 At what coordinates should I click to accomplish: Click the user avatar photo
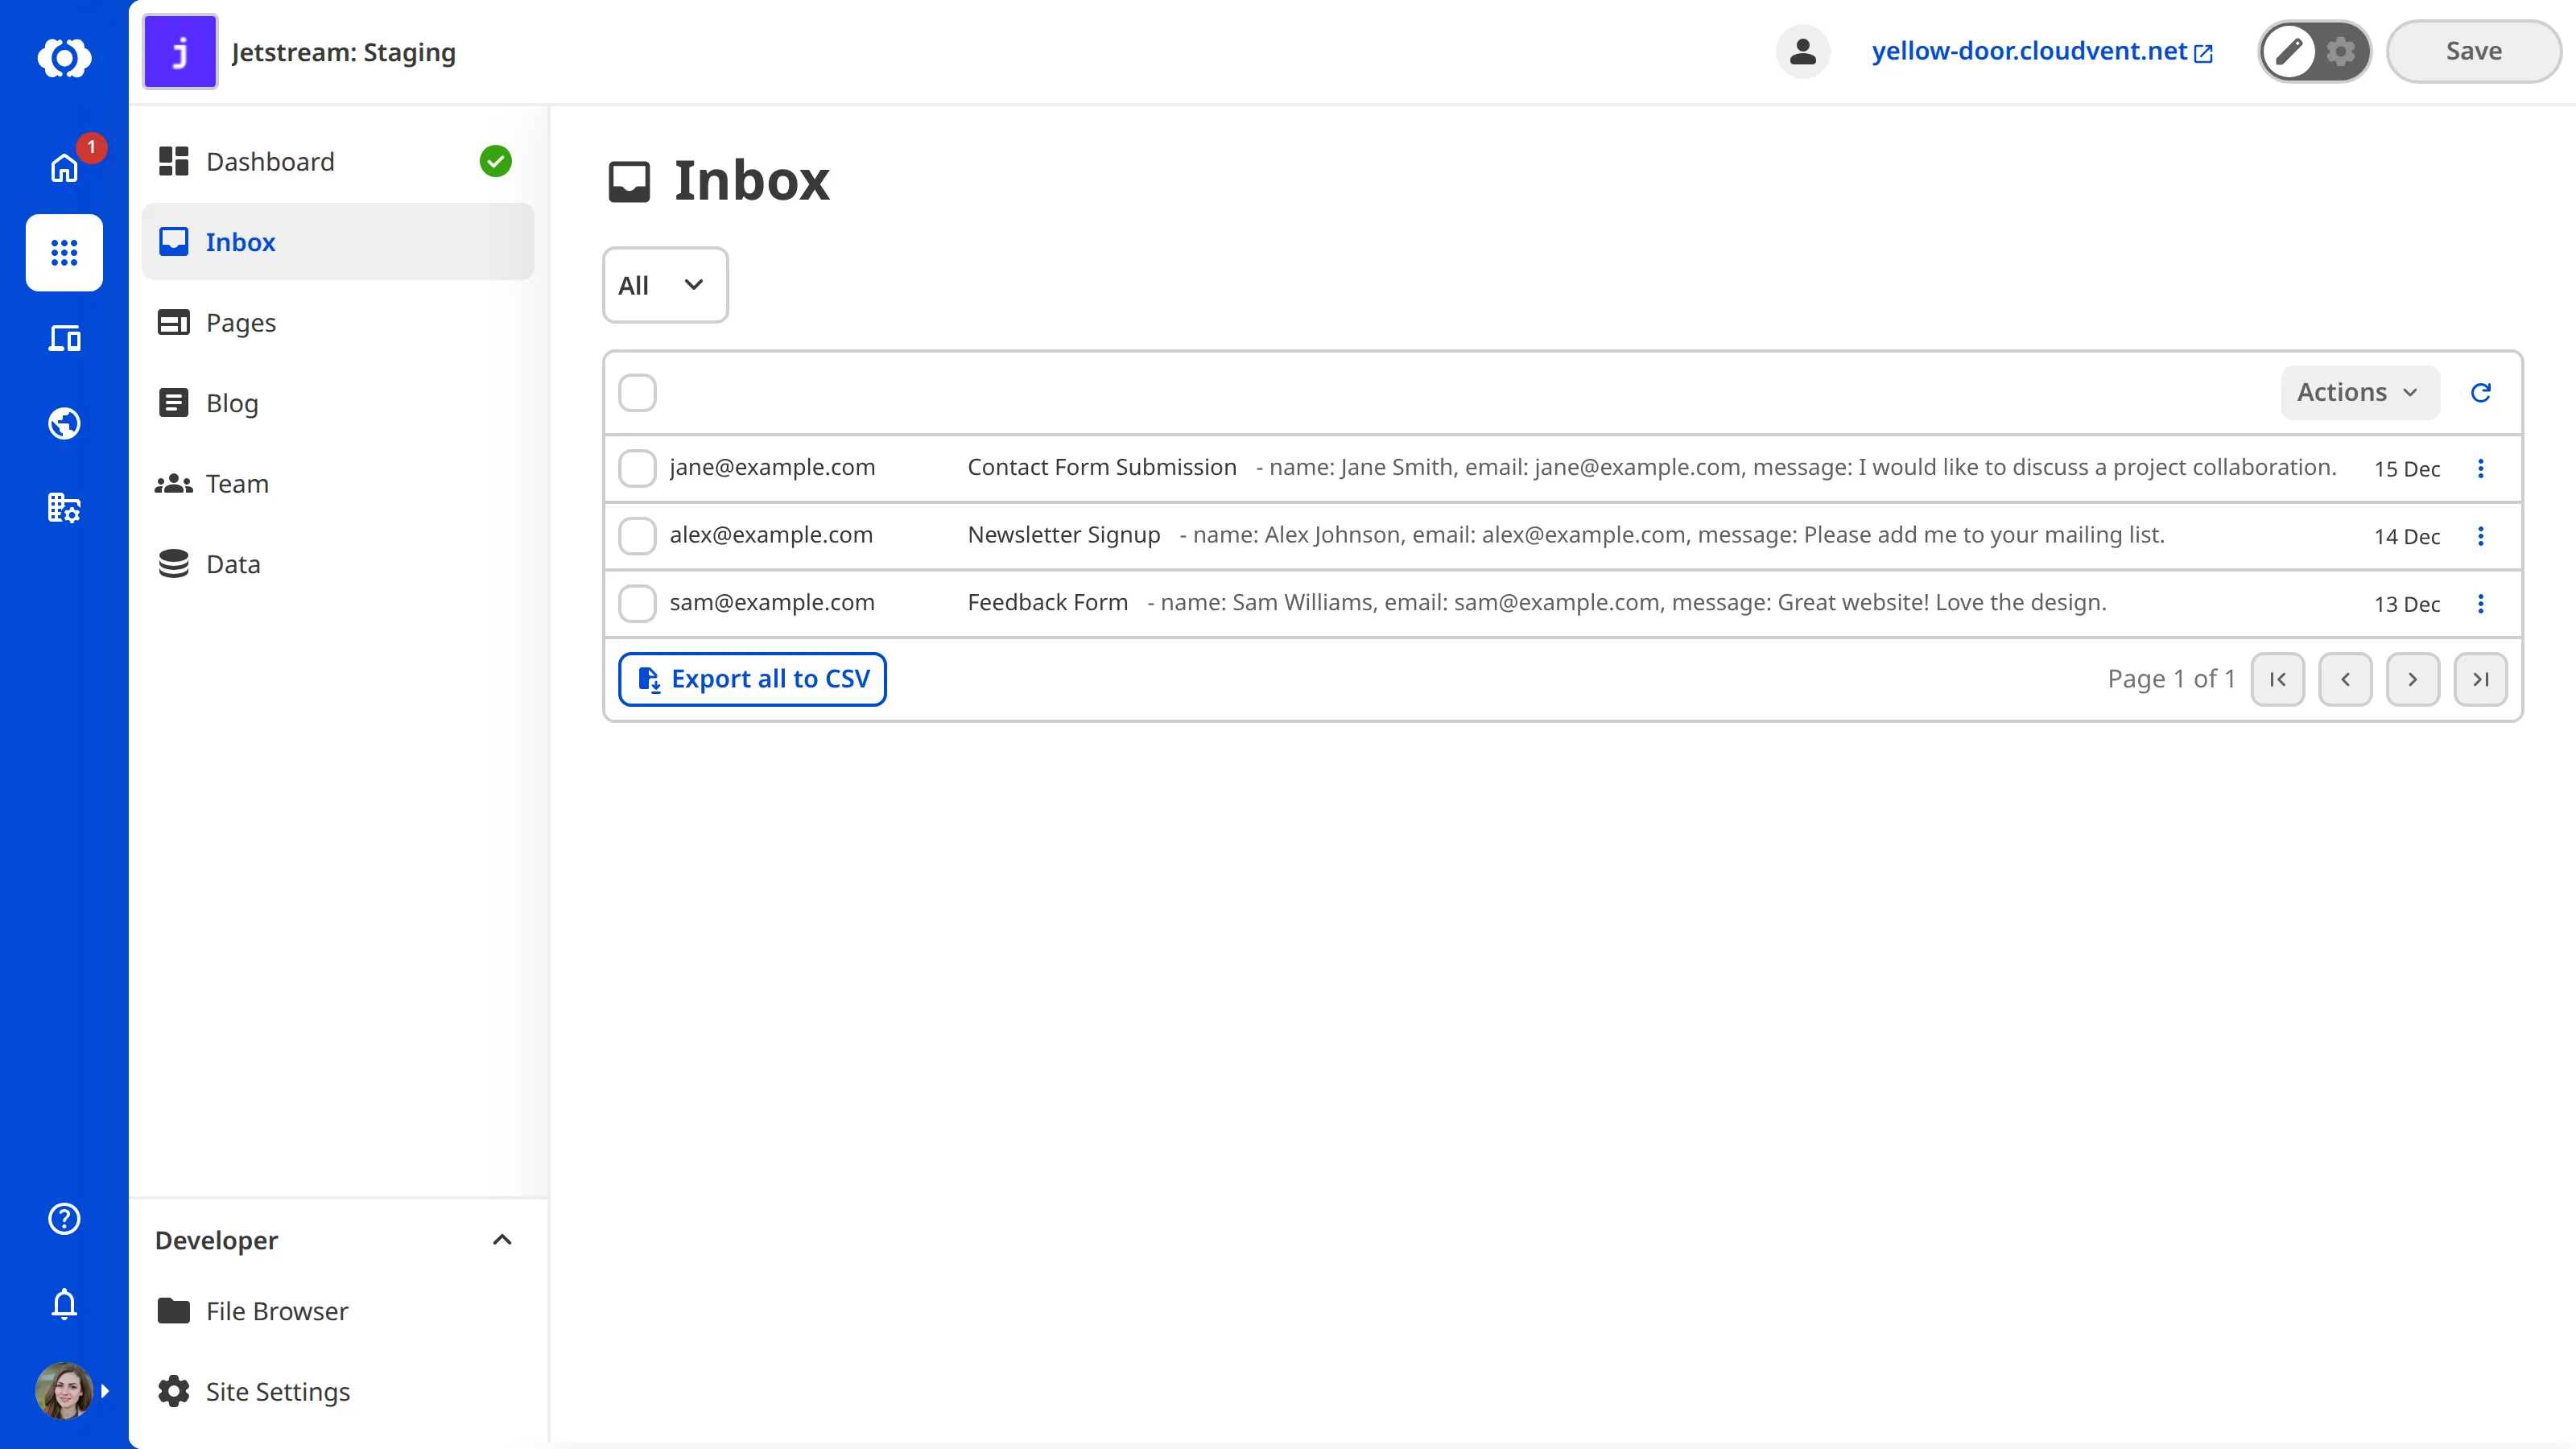pyautogui.click(x=64, y=1390)
